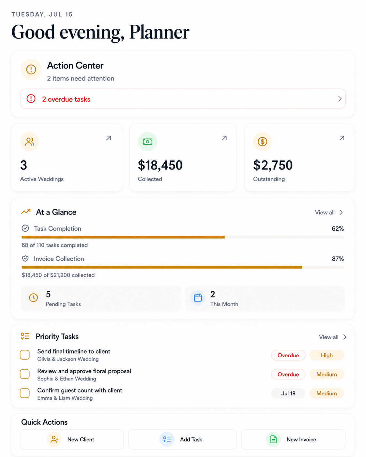Click the At a Glance trend icon

tap(26, 212)
